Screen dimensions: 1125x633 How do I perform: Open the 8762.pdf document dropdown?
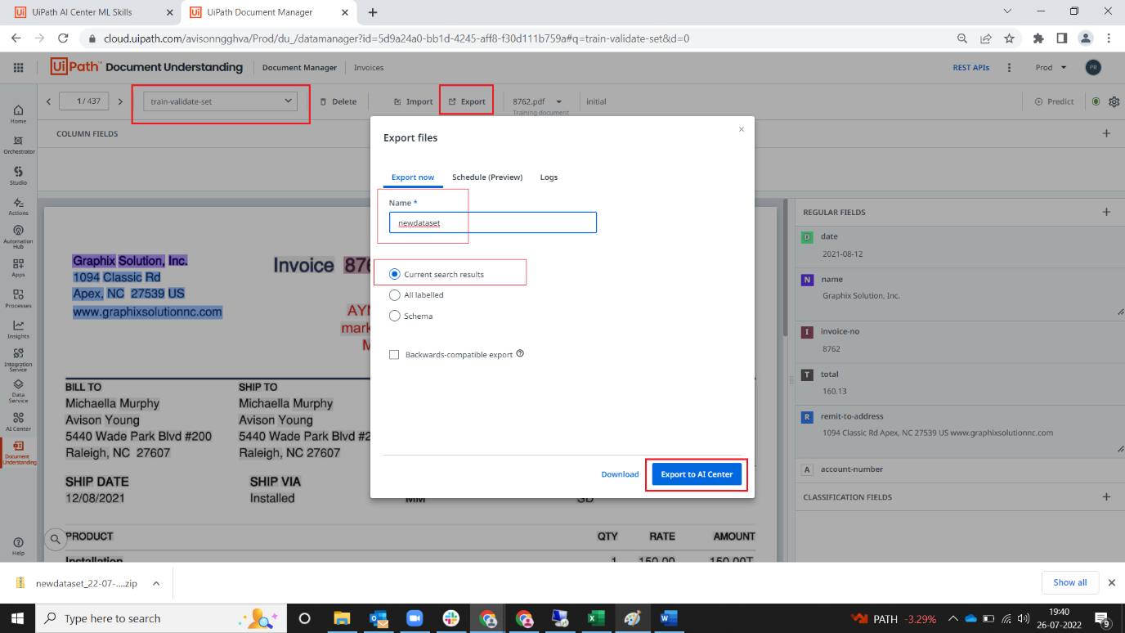coord(559,102)
